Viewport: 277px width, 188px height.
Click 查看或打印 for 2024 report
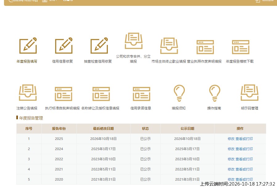click(244, 149)
